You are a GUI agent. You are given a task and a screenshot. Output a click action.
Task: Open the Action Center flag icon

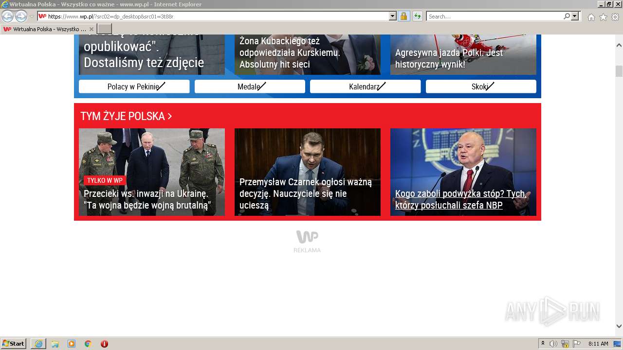click(577, 344)
